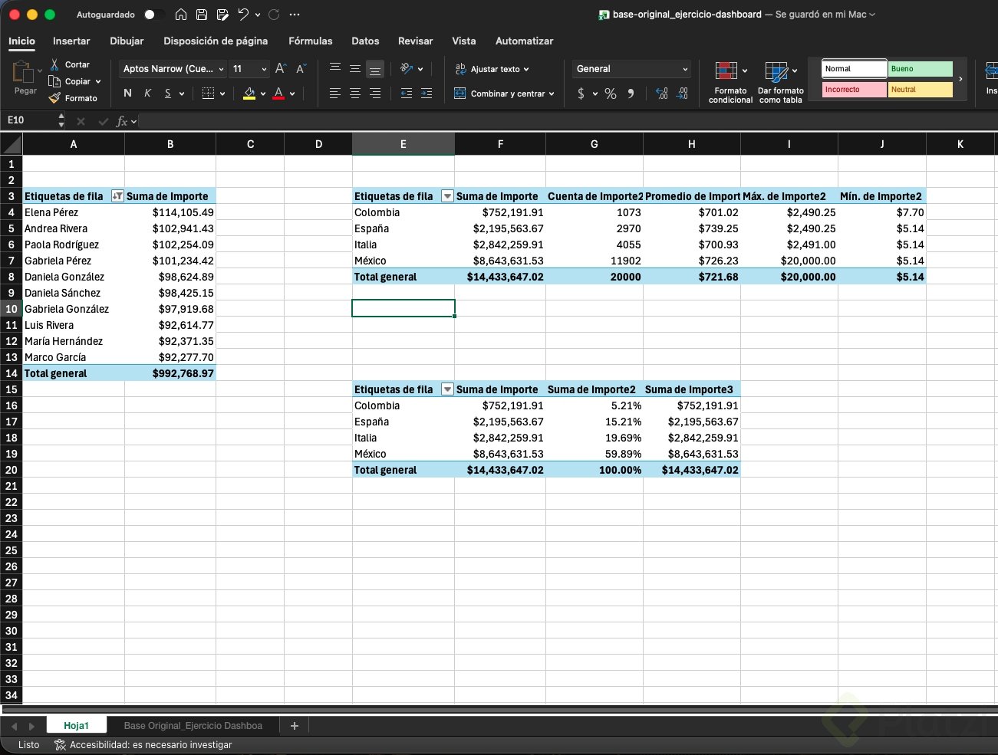Screen dimensions: 998x755
Task: Apply percent style with the % icon
Action: point(611,94)
